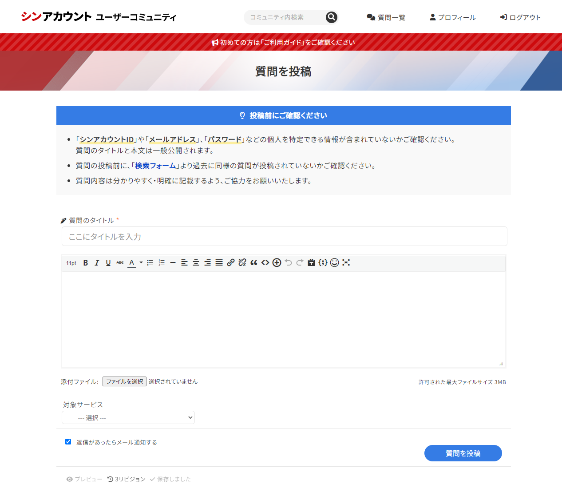Uncheck 返信があったらメール通知する checkbox
562x496 pixels.
pos(68,442)
